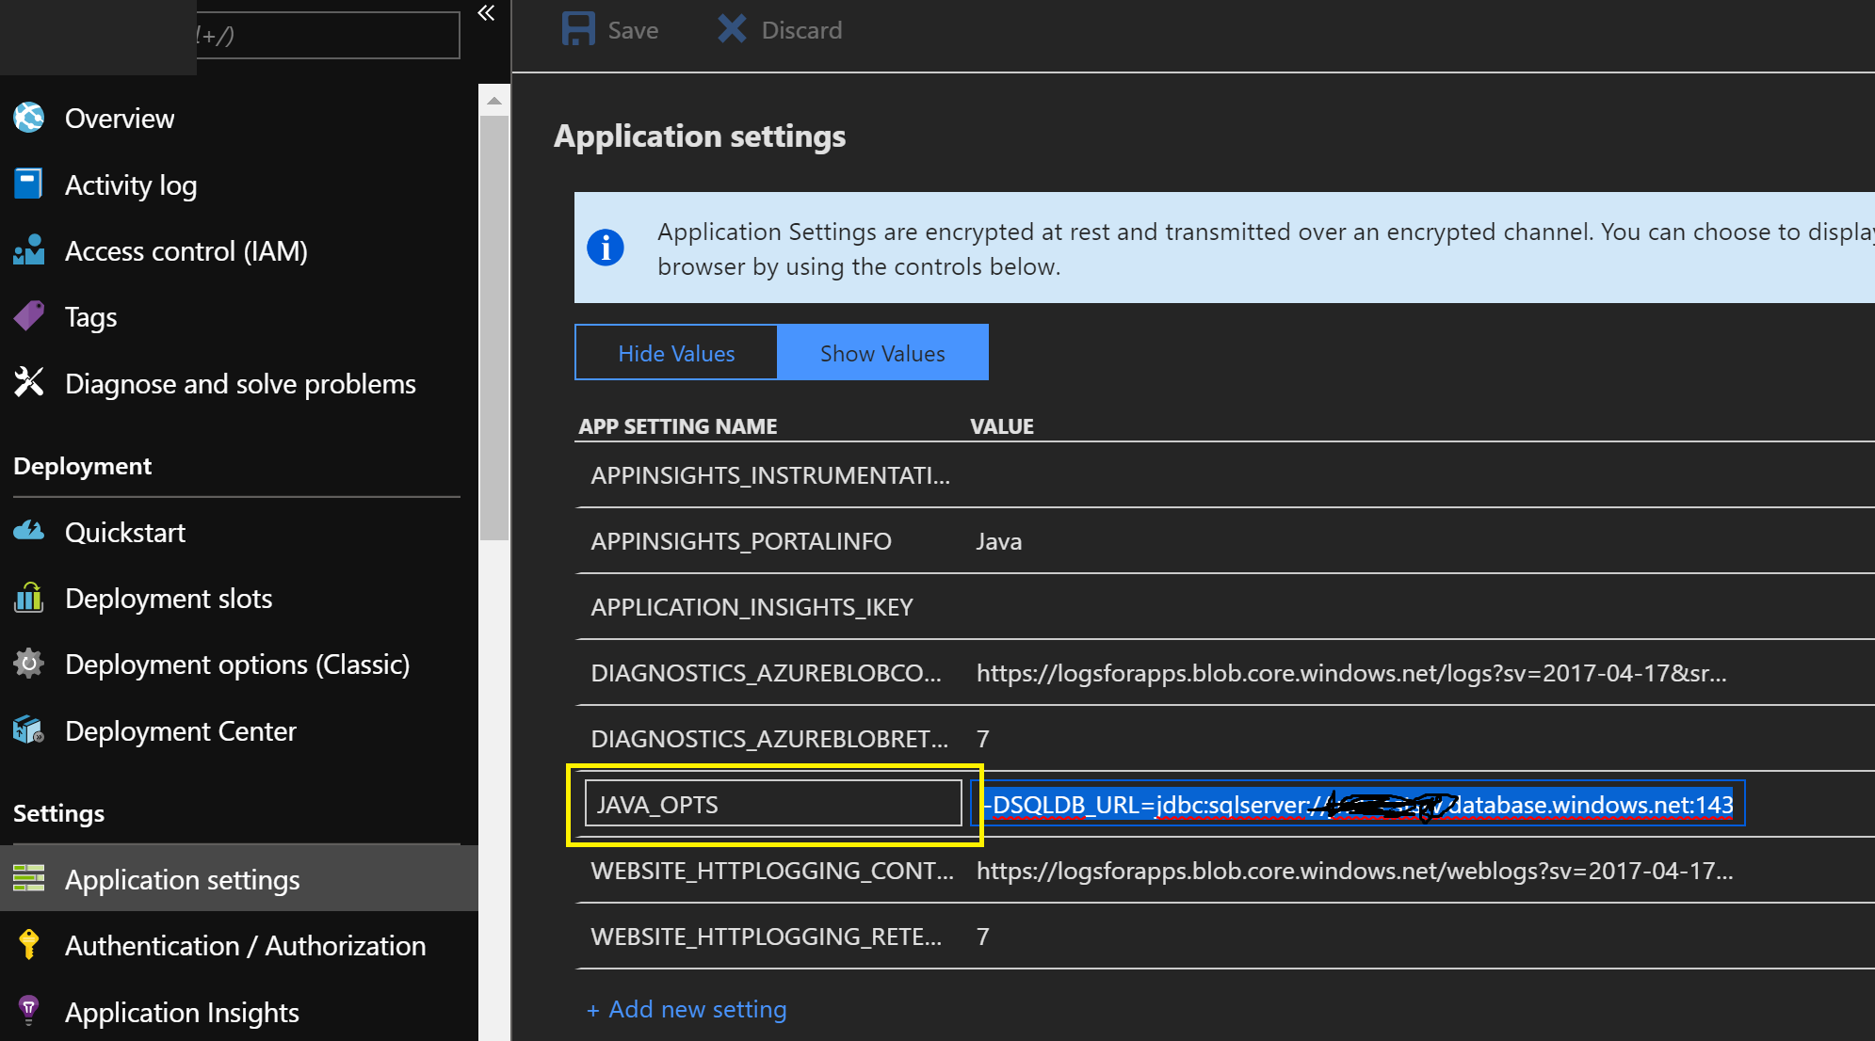Image resolution: width=1875 pixels, height=1041 pixels.
Task: Open Deployment slots chart icon
Action: 29,598
